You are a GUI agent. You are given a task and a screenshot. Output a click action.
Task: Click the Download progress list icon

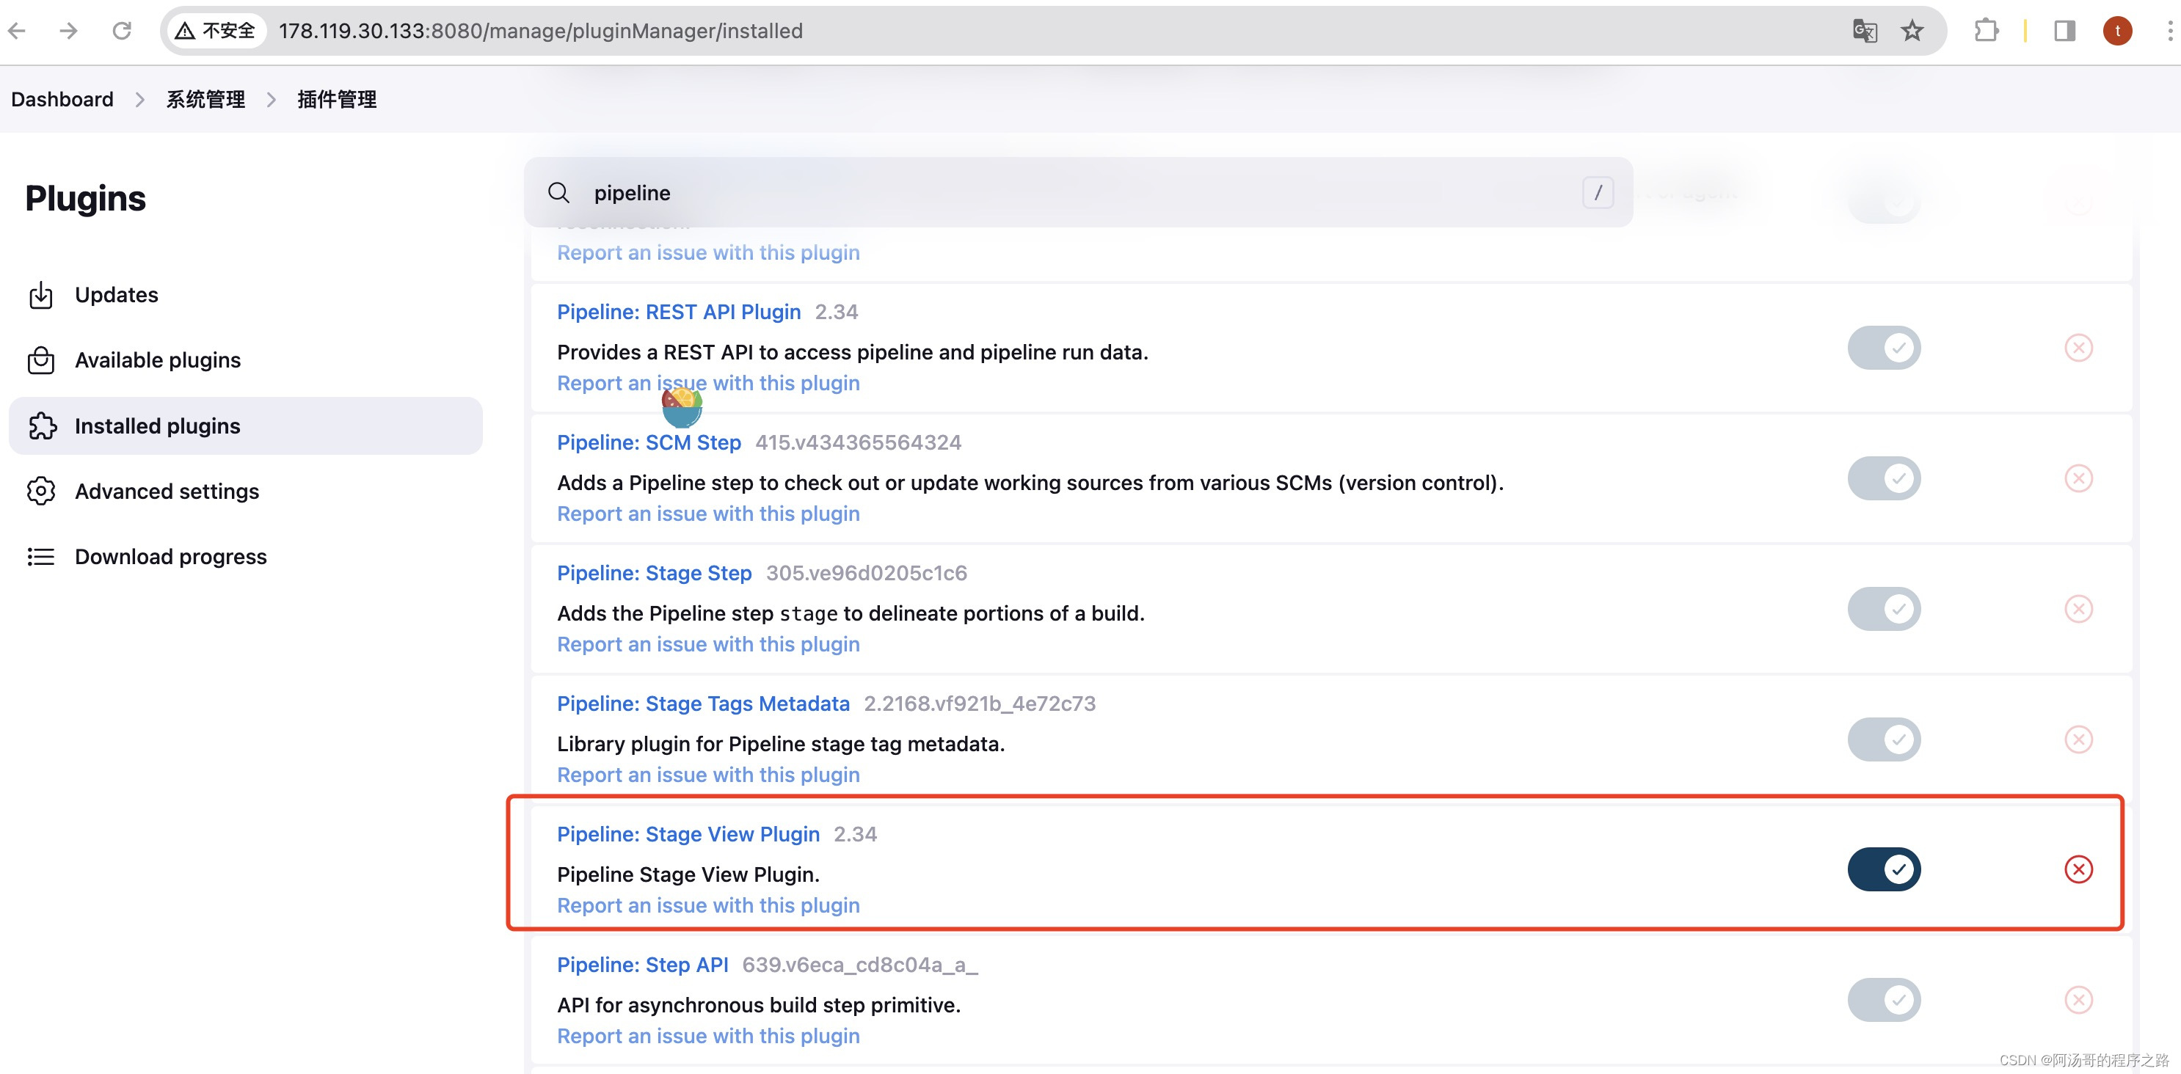click(x=40, y=556)
